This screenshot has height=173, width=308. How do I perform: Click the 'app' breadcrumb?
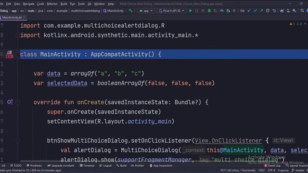[x=14, y=11]
